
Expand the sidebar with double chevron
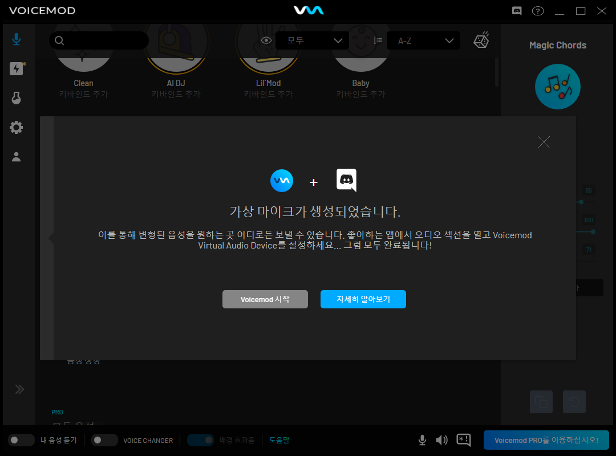(x=19, y=389)
